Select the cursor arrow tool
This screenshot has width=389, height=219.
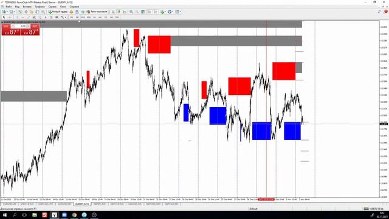tap(4, 17)
